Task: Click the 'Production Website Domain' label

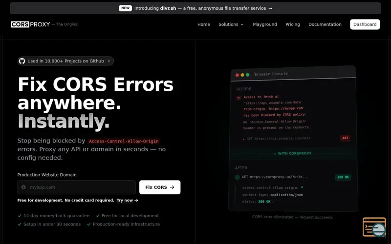Action: [x=47, y=175]
